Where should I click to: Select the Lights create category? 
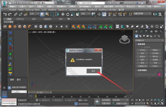(144, 36)
